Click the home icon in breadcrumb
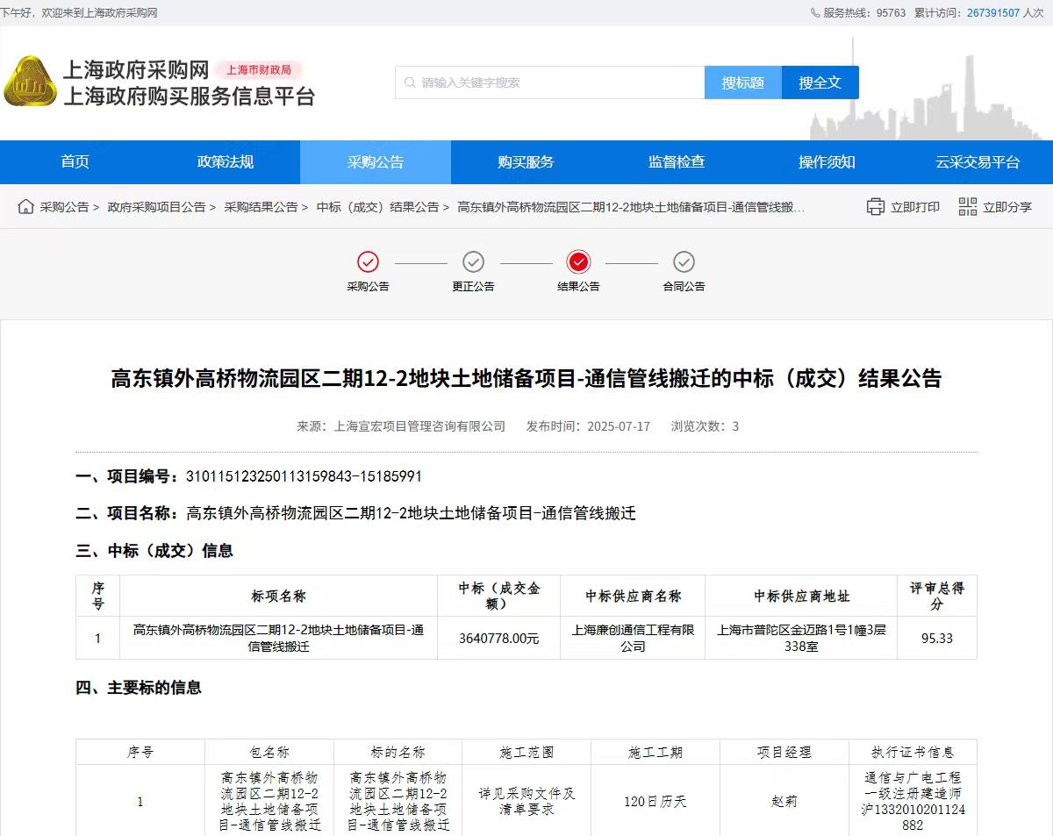 (x=26, y=207)
